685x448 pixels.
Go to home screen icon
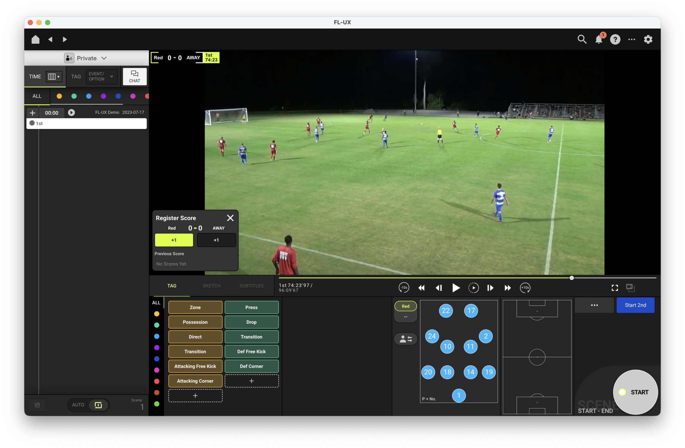click(x=35, y=39)
